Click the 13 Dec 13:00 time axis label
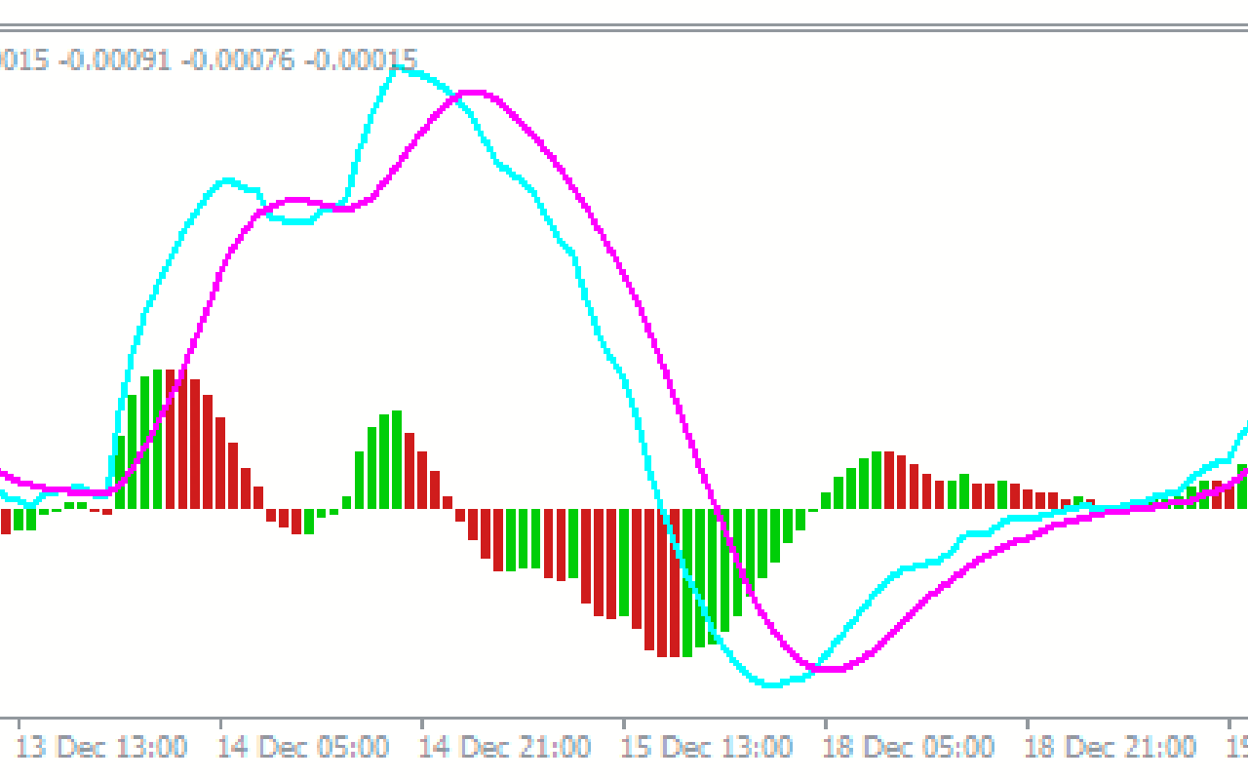 pos(102,748)
